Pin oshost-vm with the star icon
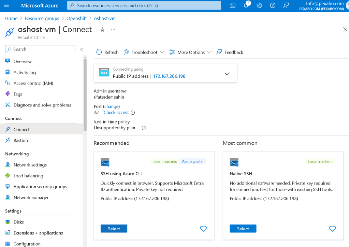This screenshot has height=247, width=349. (x=102, y=30)
